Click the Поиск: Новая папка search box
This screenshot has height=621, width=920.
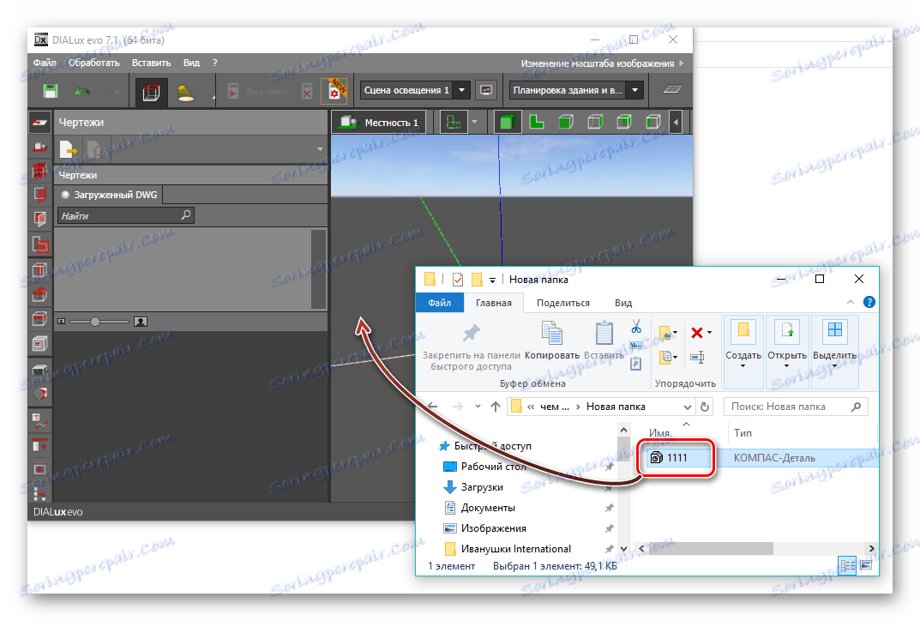796,407
